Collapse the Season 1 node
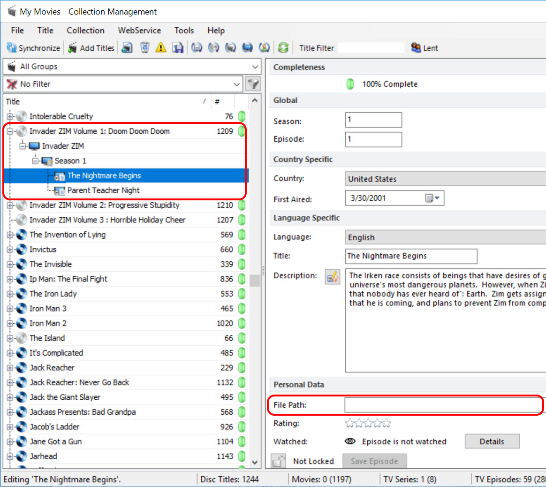 [35, 161]
